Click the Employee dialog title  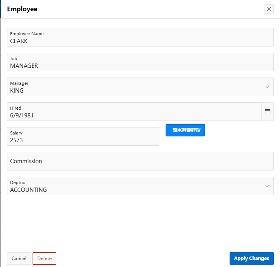22,9
